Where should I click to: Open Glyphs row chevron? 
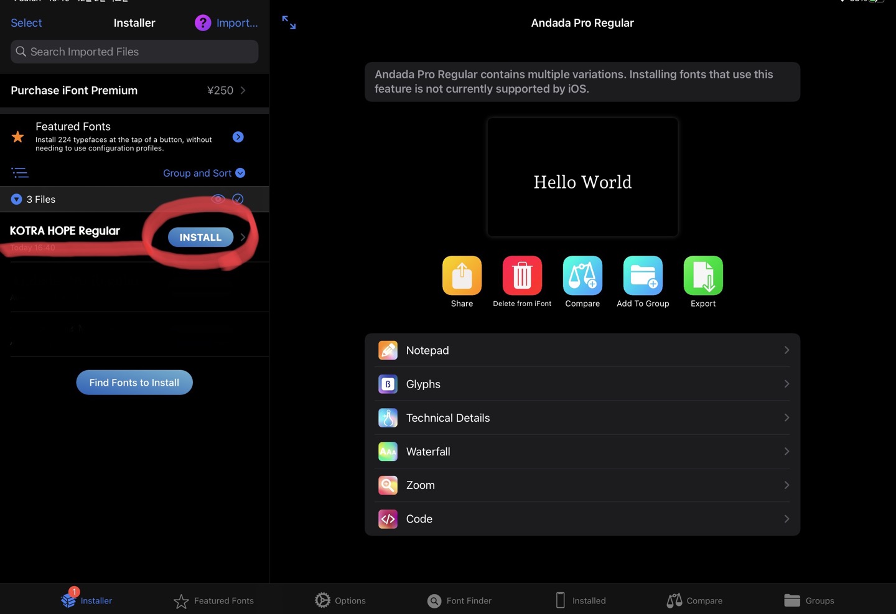click(786, 384)
